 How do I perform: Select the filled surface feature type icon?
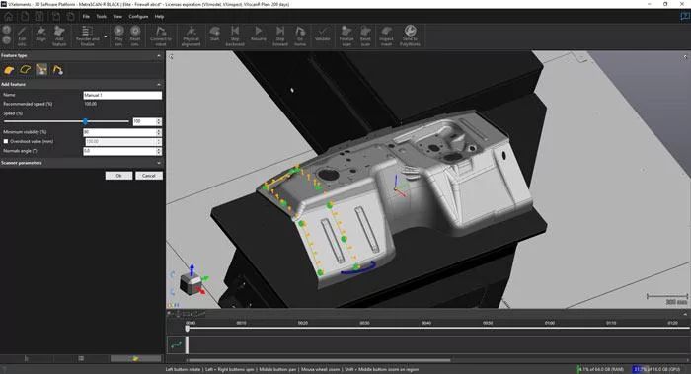[x=8, y=70]
